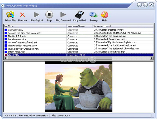Screen dimensions: 157x119
Task: Click C:\Converted\Street Kings.mp4 result path
Action: coord(110,52)
